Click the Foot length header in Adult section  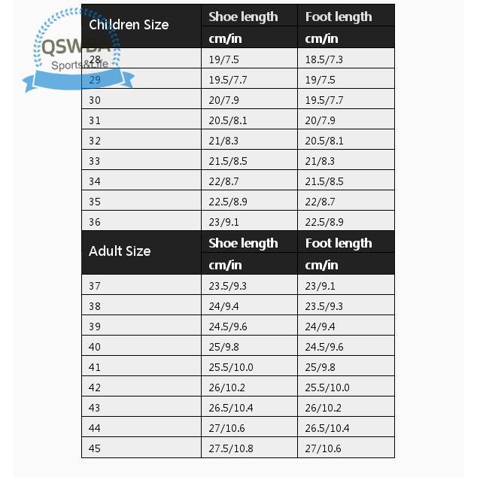[x=339, y=243]
